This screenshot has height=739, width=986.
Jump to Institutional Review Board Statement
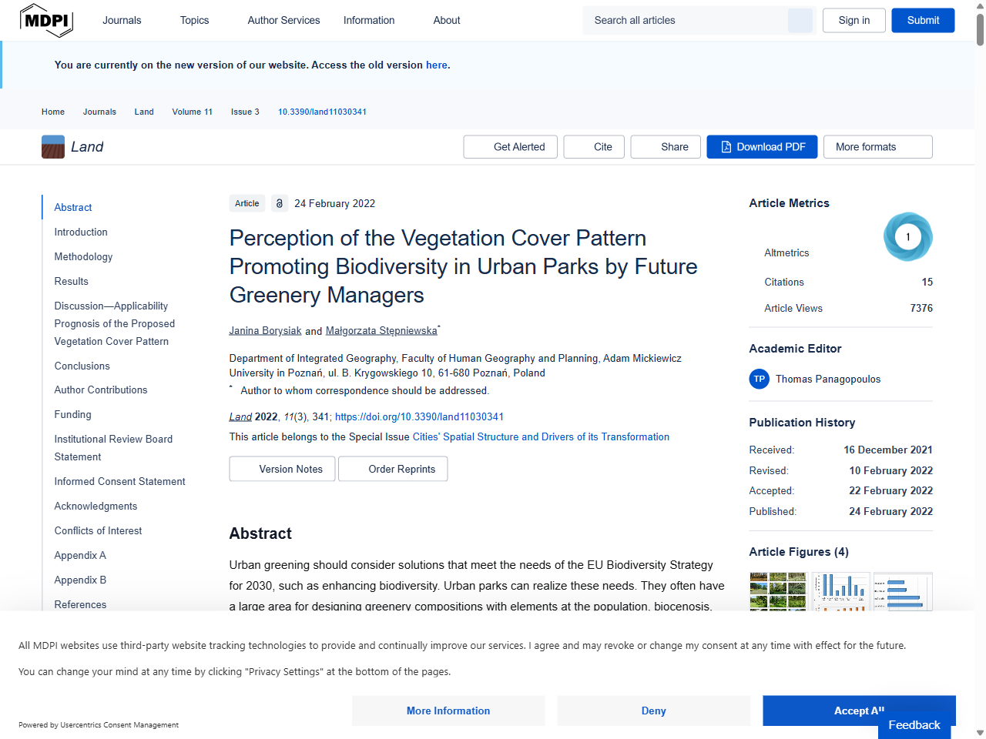[113, 447]
